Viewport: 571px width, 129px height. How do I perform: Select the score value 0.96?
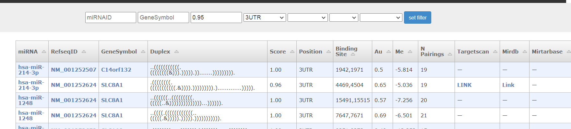(275, 85)
